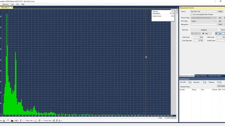Click the plus icon atop chart vertical scrollbar
The image size is (225, 126).
click(x=177, y=10)
